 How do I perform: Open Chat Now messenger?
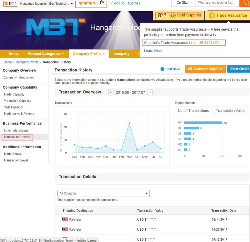(x=170, y=69)
